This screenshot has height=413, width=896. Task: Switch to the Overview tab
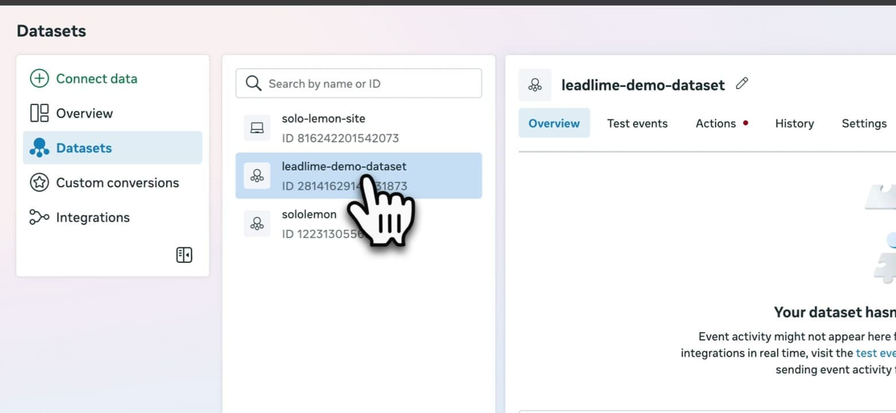point(554,123)
